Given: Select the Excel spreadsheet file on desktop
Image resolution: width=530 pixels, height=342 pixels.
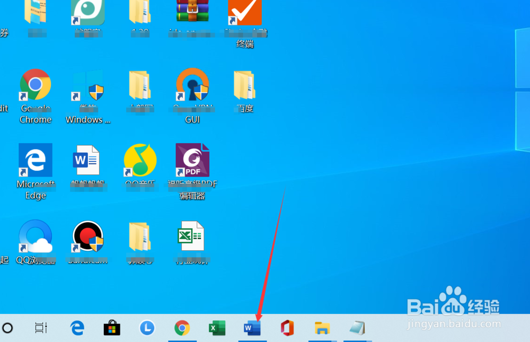Looking at the screenshot, I should coord(191,236).
